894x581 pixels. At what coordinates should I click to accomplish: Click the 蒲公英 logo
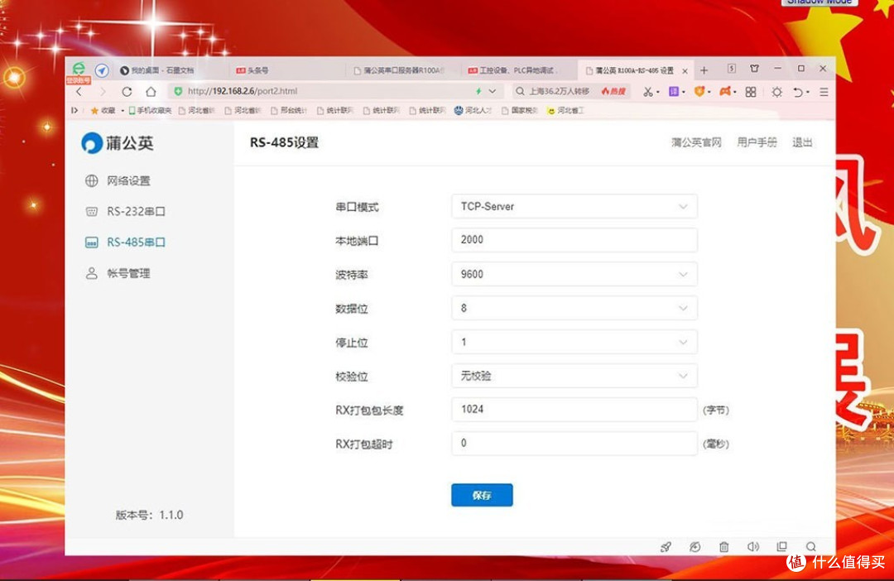tap(118, 143)
